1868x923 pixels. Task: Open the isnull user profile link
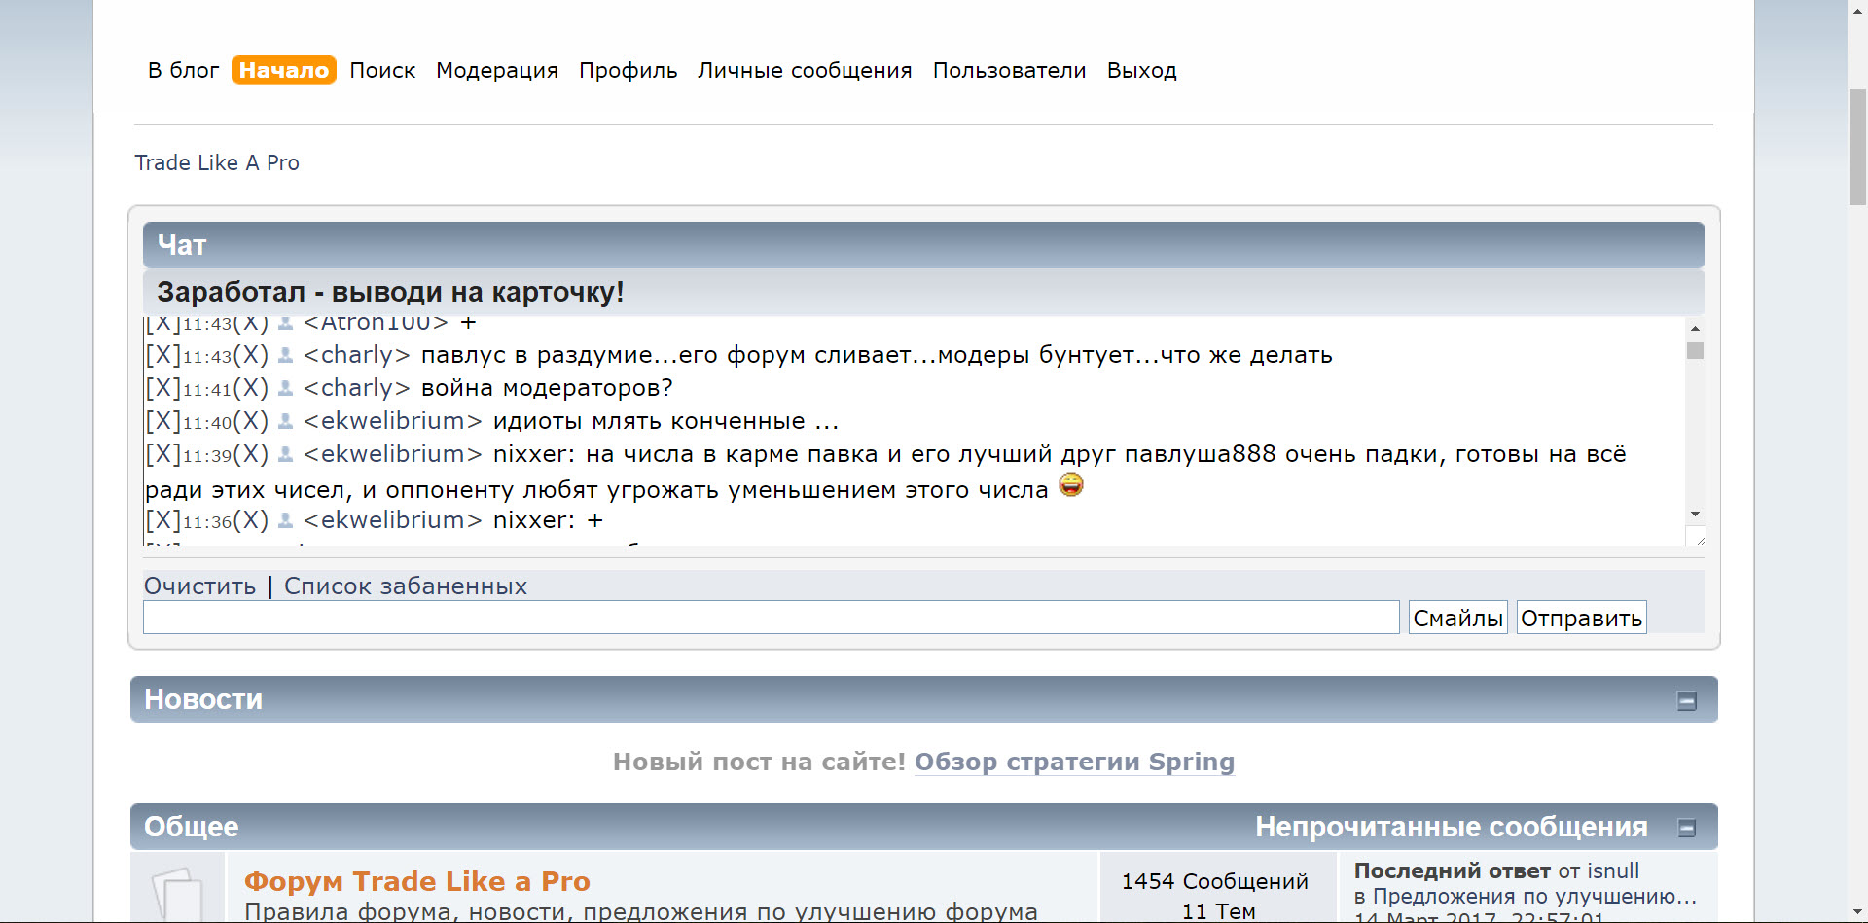pyautogui.click(x=1612, y=871)
